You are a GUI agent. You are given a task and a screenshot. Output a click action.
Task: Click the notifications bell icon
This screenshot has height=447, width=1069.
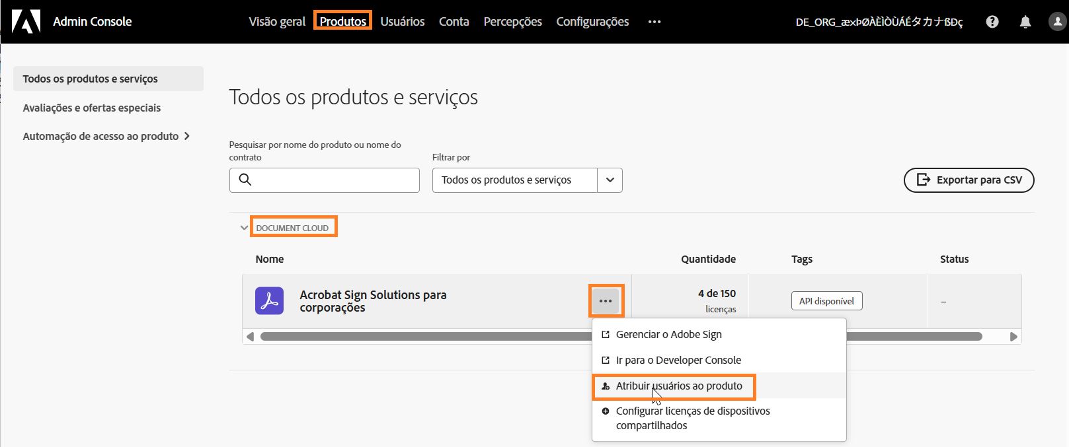(1025, 21)
